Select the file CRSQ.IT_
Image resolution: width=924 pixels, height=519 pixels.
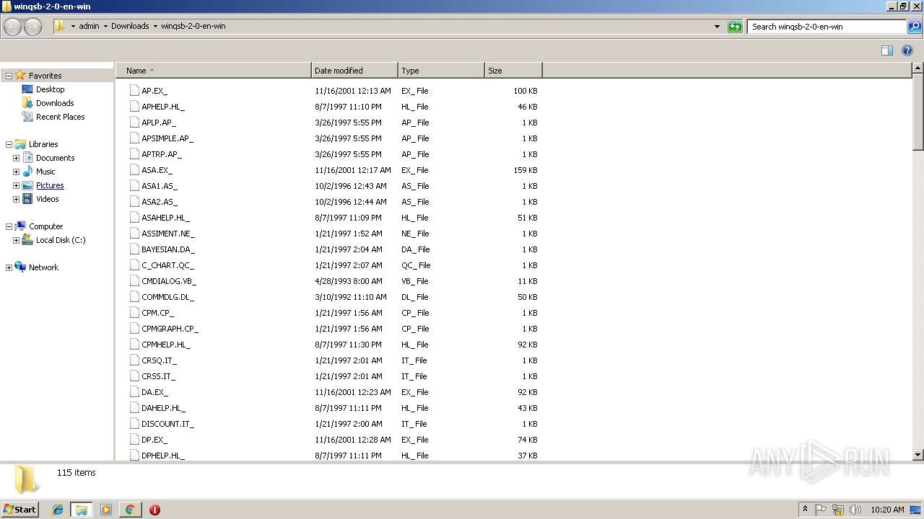159,360
